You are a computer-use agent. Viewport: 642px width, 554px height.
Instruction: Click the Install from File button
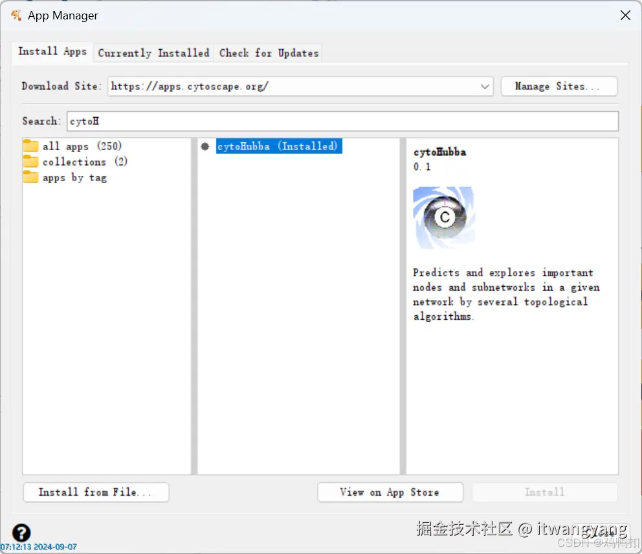(96, 492)
